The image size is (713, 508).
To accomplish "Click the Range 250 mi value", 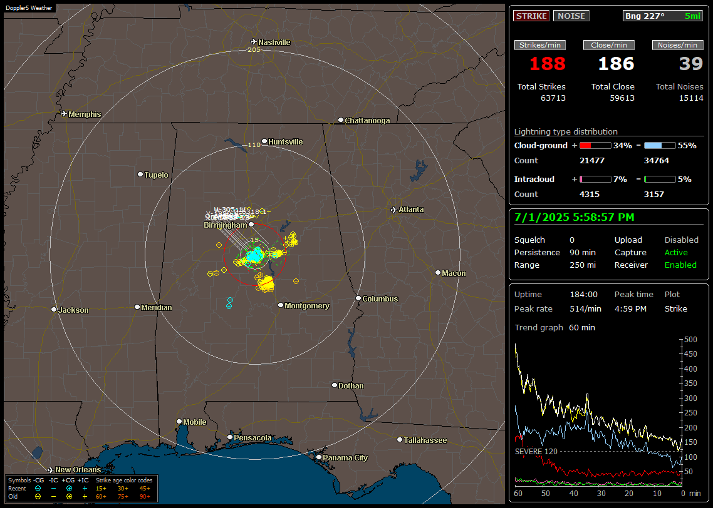I will 583,265.
